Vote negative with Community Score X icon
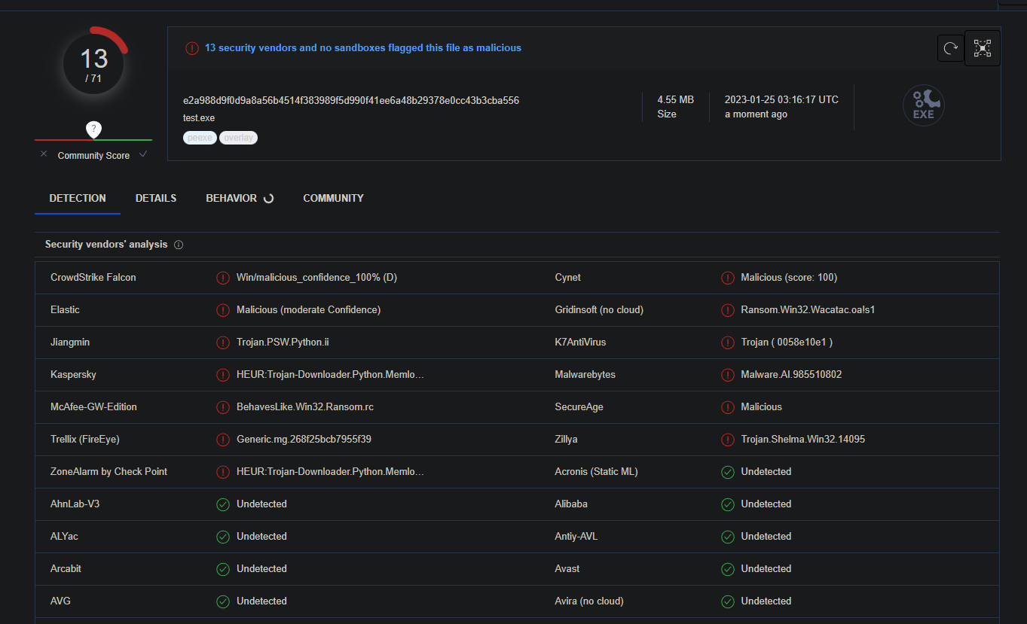1027x624 pixels. click(44, 154)
